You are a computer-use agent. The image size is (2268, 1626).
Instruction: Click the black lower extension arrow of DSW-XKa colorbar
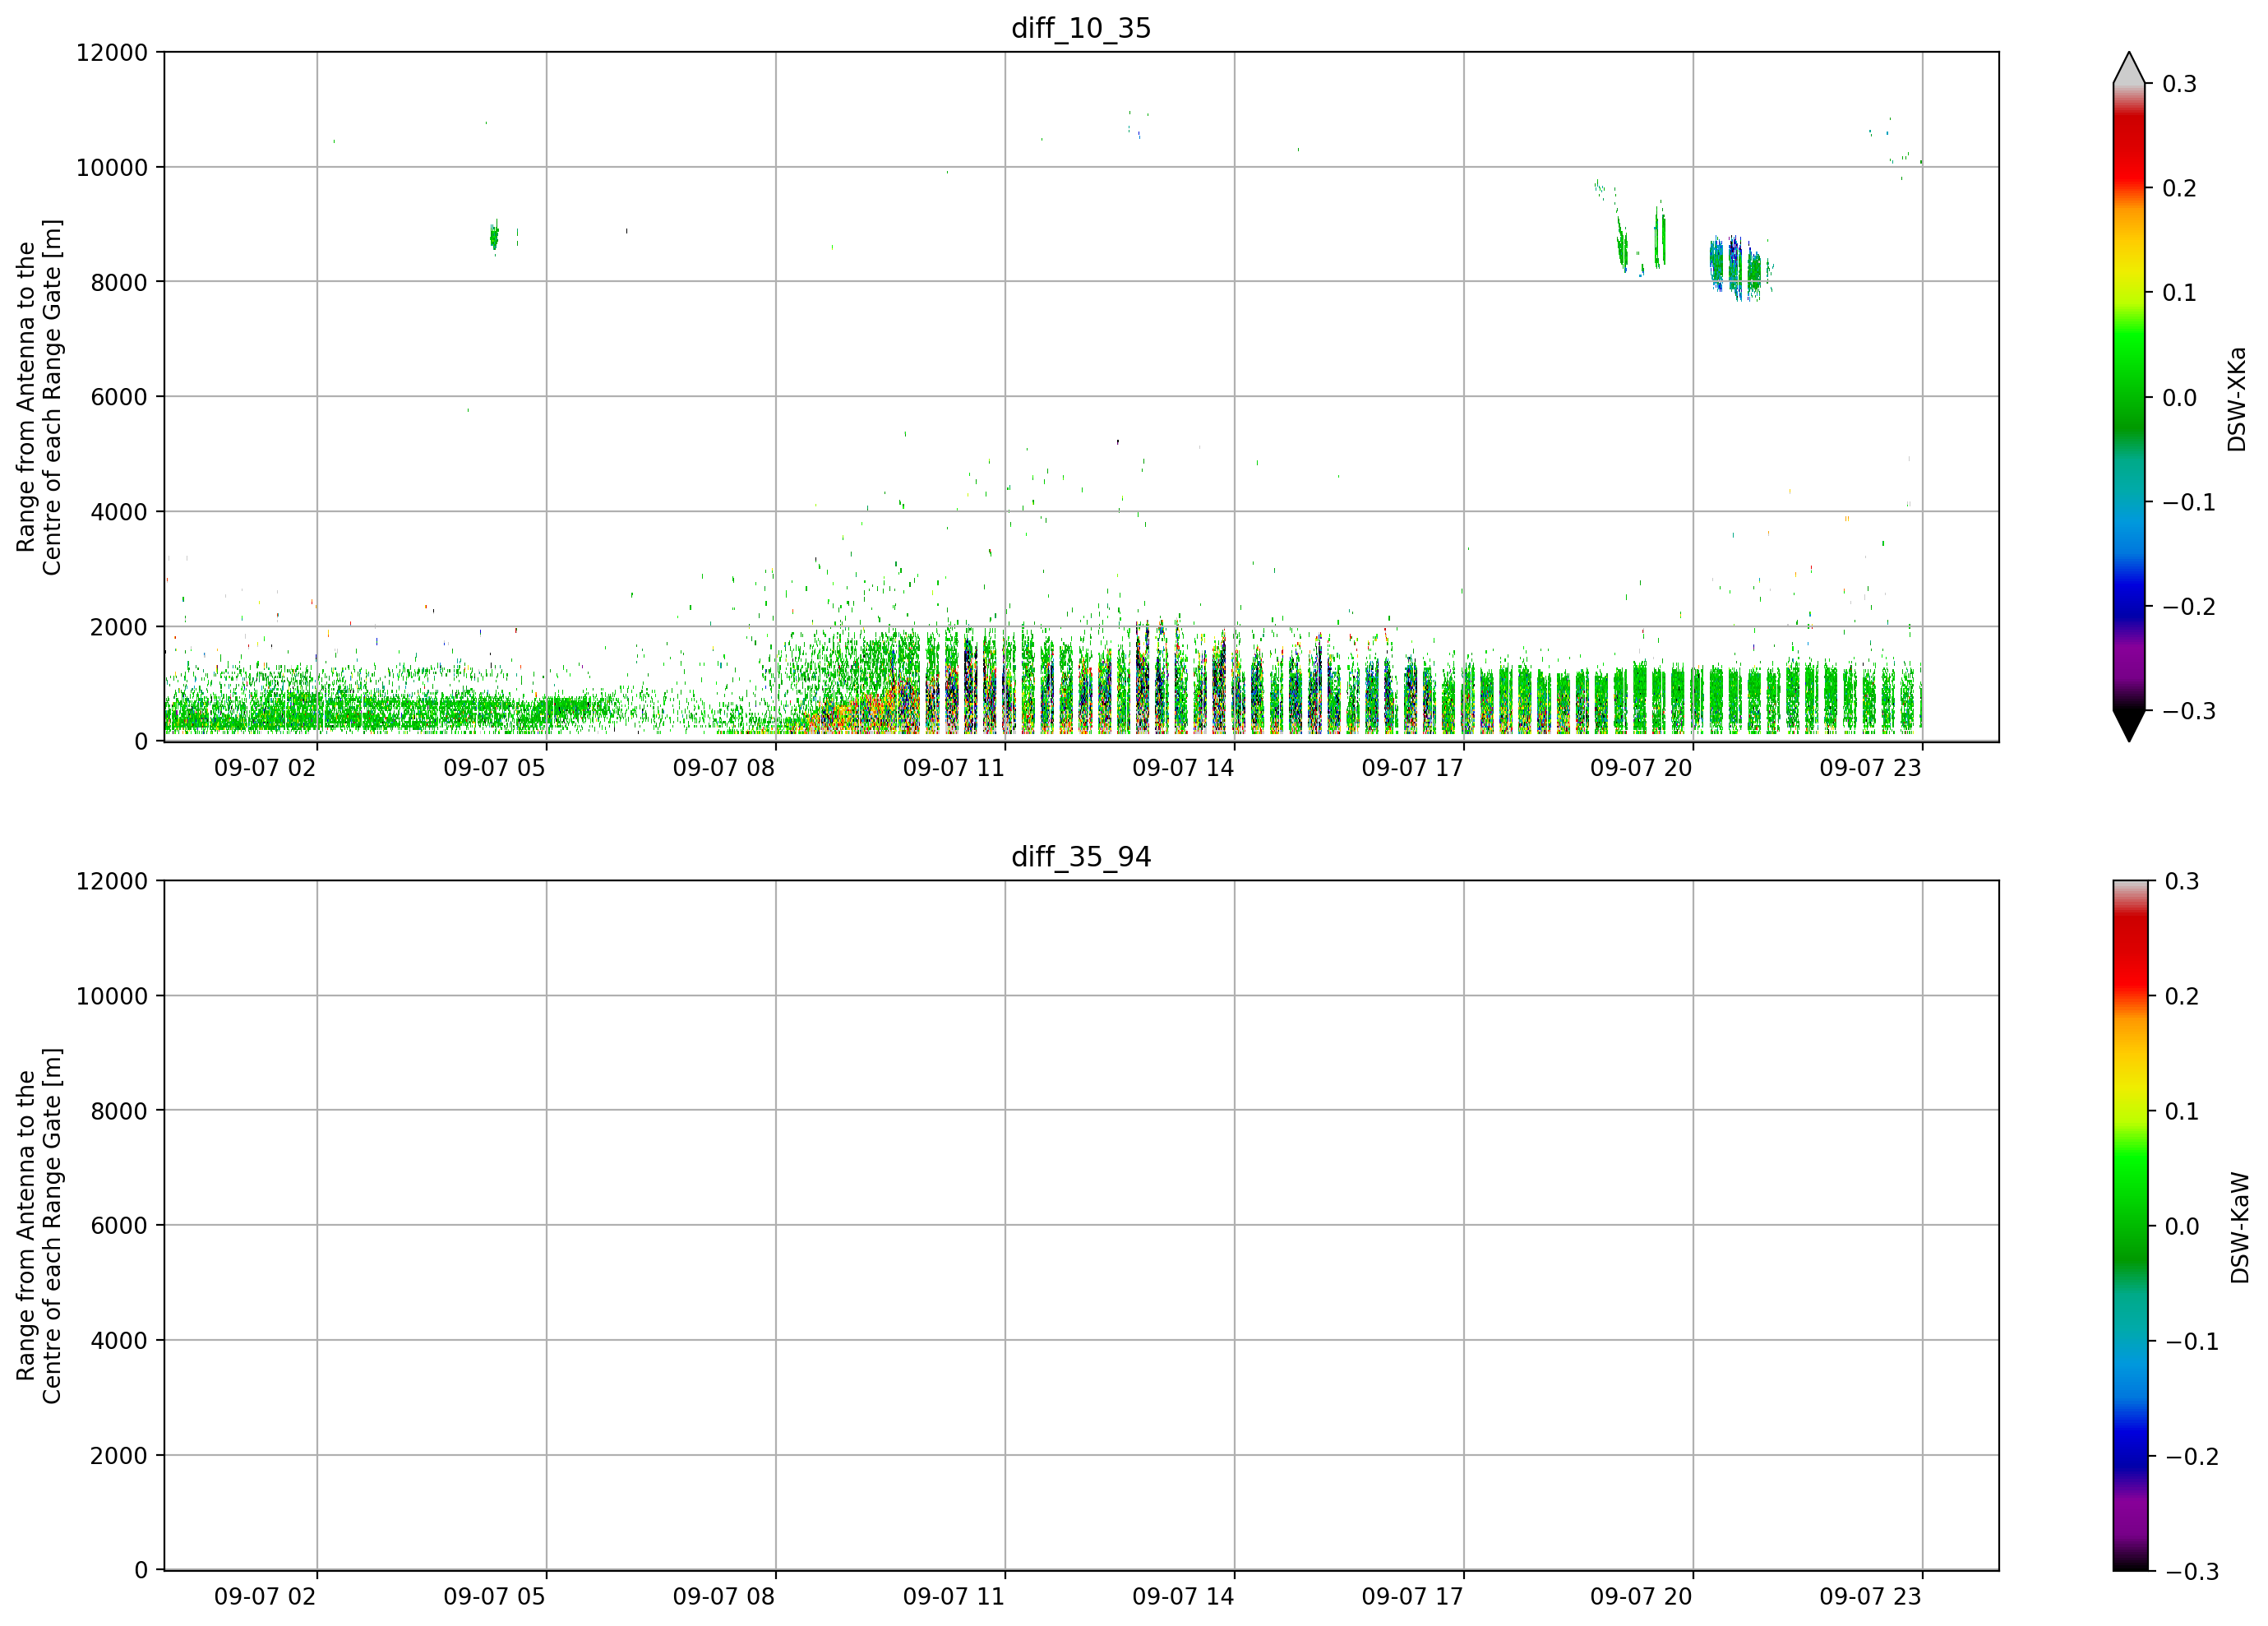click(x=2129, y=725)
